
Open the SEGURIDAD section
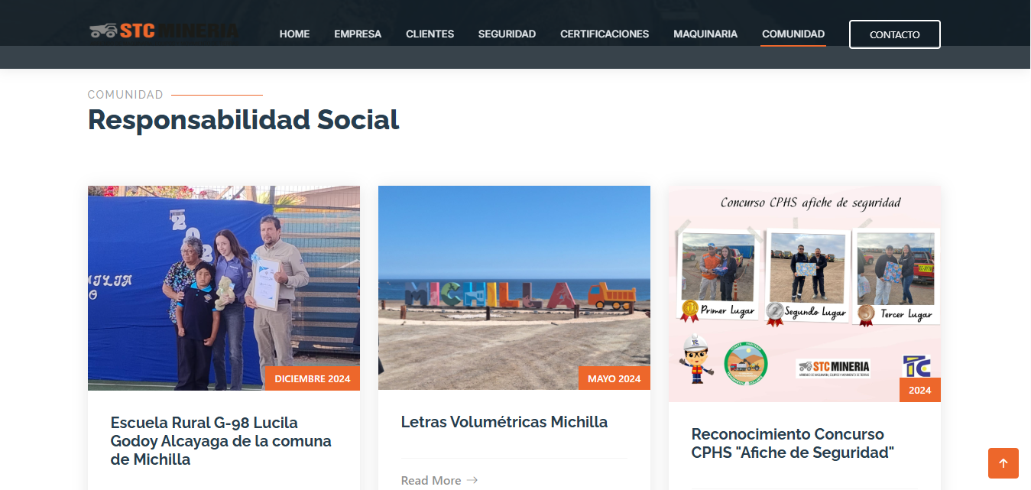point(507,34)
